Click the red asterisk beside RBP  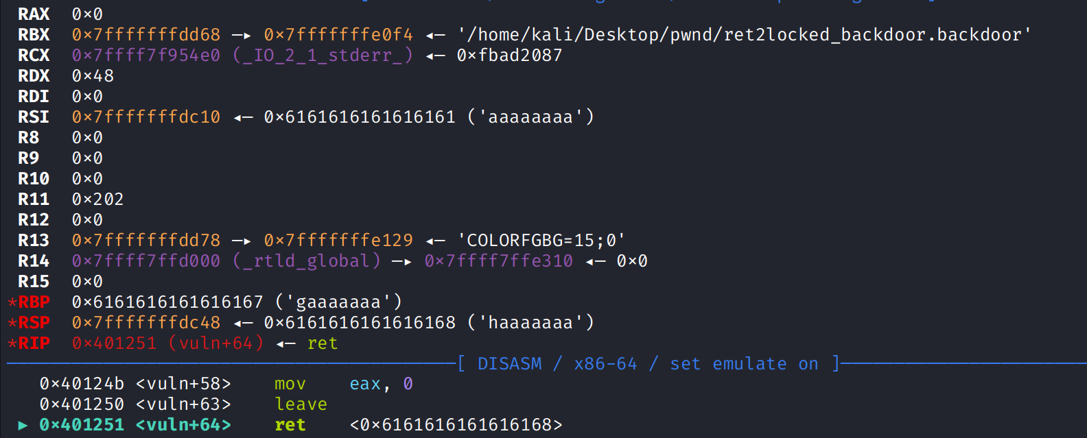pyautogui.click(x=12, y=302)
